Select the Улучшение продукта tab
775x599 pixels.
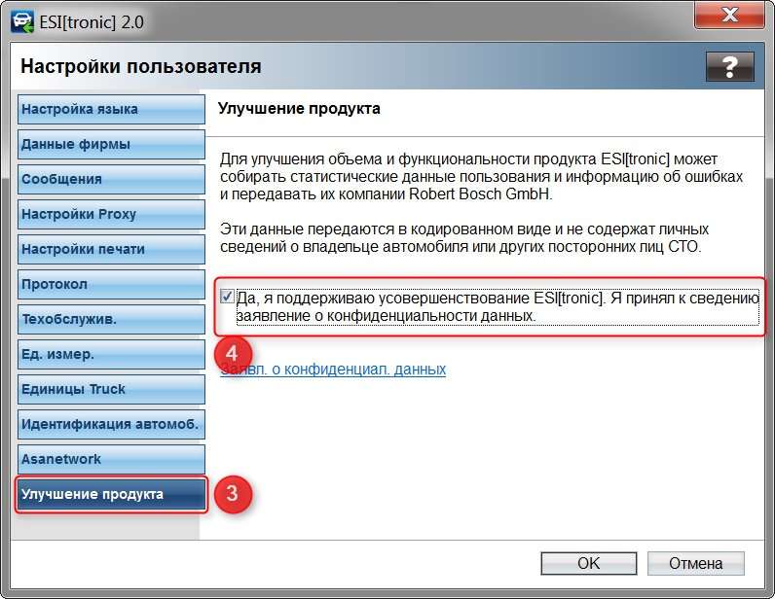click(111, 494)
